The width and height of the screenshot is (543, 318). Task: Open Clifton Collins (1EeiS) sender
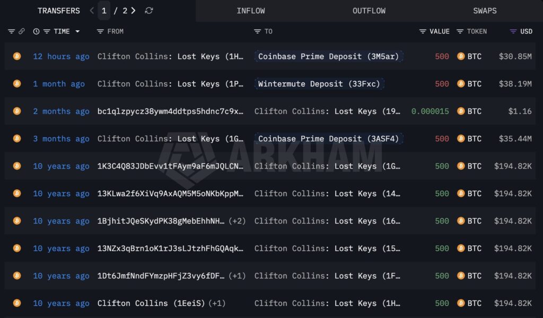point(151,303)
